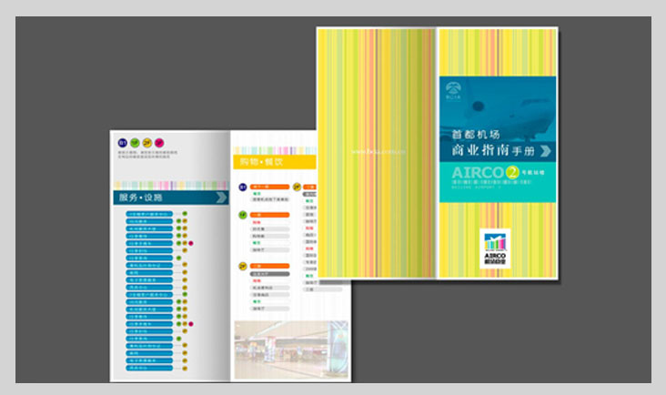Click the orange 购物•餐饮 section header
This screenshot has width=666, height=395.
coord(273,161)
